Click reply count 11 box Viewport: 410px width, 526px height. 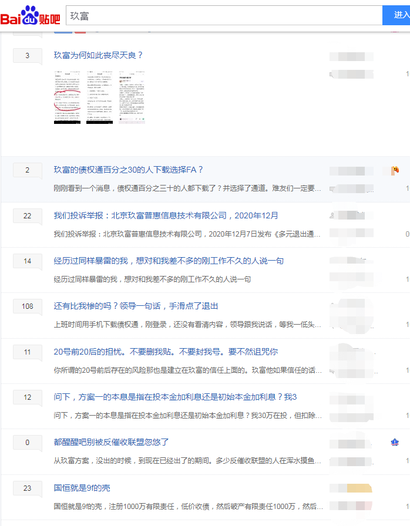[x=28, y=352]
